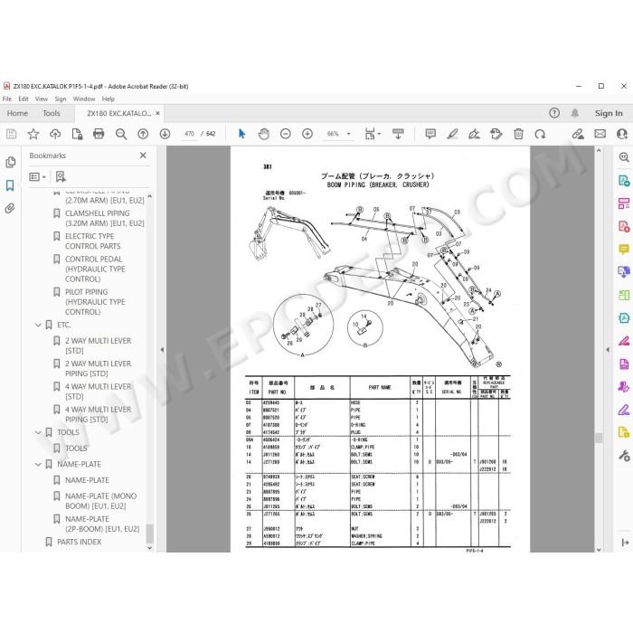Send file by email envelope icon
The width and height of the screenshot is (633, 633).
tap(600, 134)
